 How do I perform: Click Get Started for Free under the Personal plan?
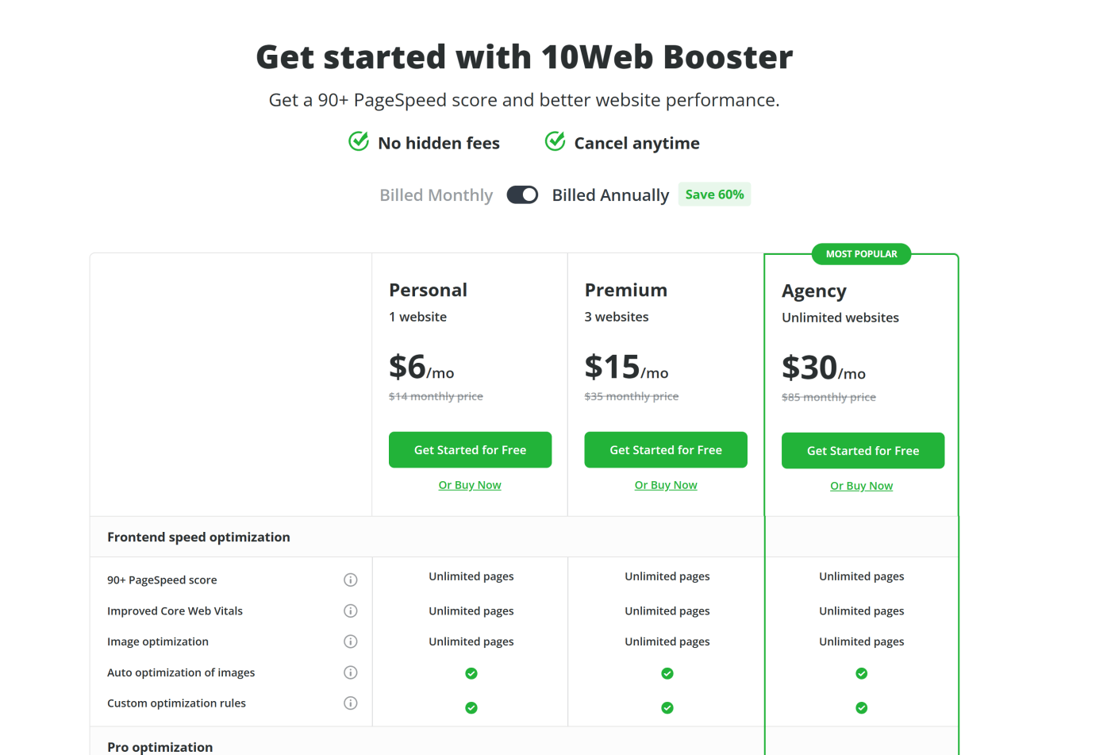point(470,449)
